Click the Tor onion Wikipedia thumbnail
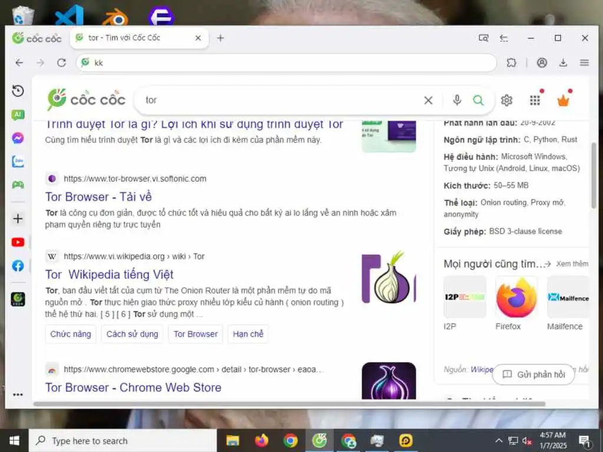603x452 pixels. pos(389,278)
